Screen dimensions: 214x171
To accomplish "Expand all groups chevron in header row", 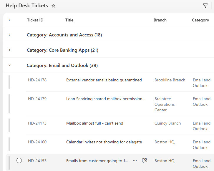I will (9, 20).
